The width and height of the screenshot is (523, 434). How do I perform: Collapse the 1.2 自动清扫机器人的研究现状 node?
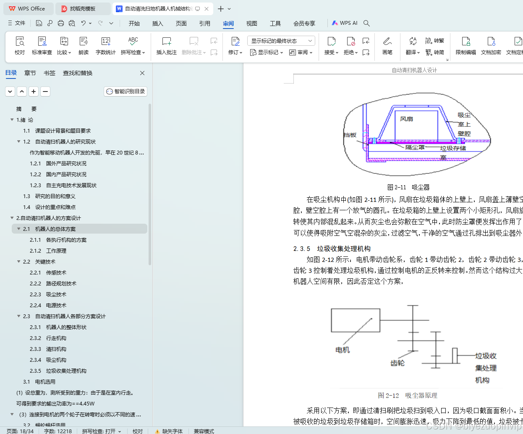18,141
